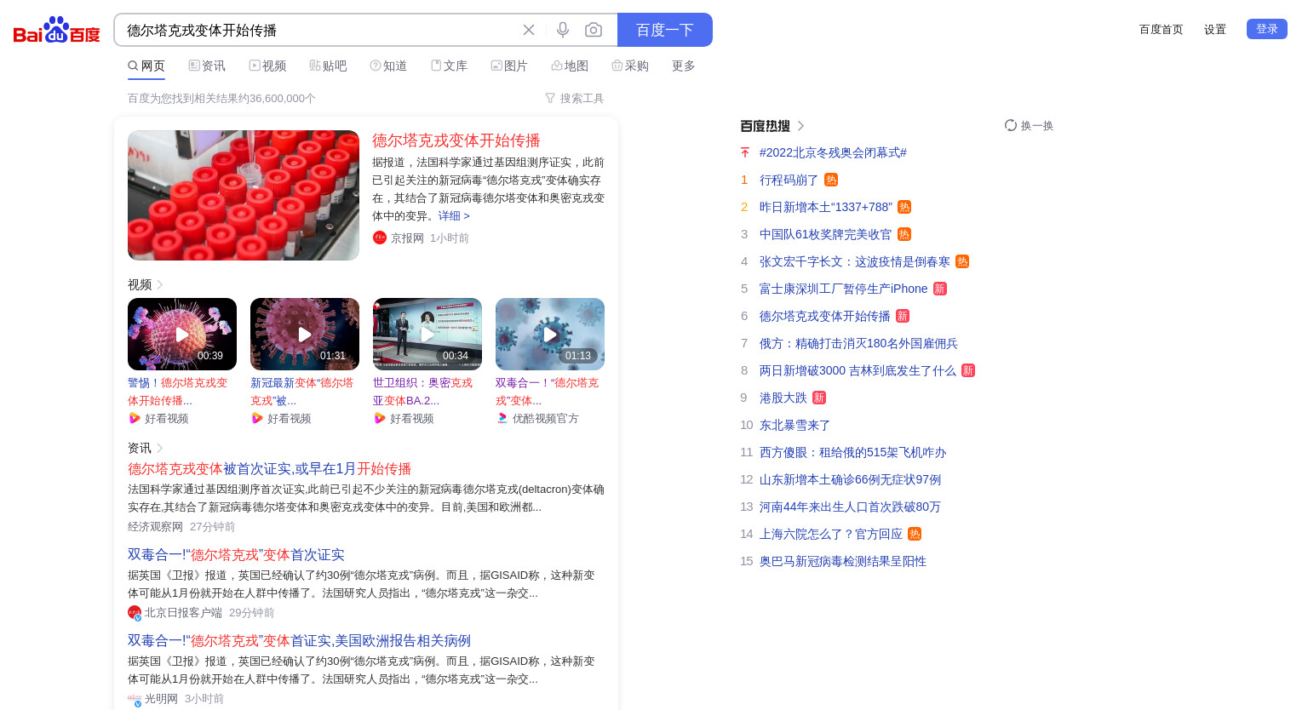Switch to the 资讯 tab

[207, 66]
